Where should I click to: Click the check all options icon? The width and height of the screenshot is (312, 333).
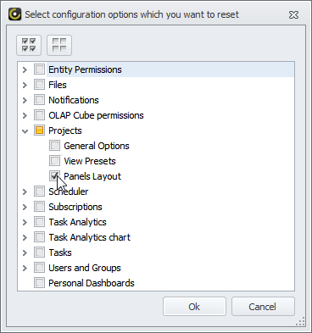(x=29, y=45)
